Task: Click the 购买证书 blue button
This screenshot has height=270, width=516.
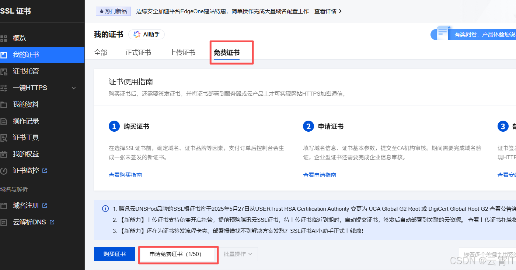Action: [115, 254]
